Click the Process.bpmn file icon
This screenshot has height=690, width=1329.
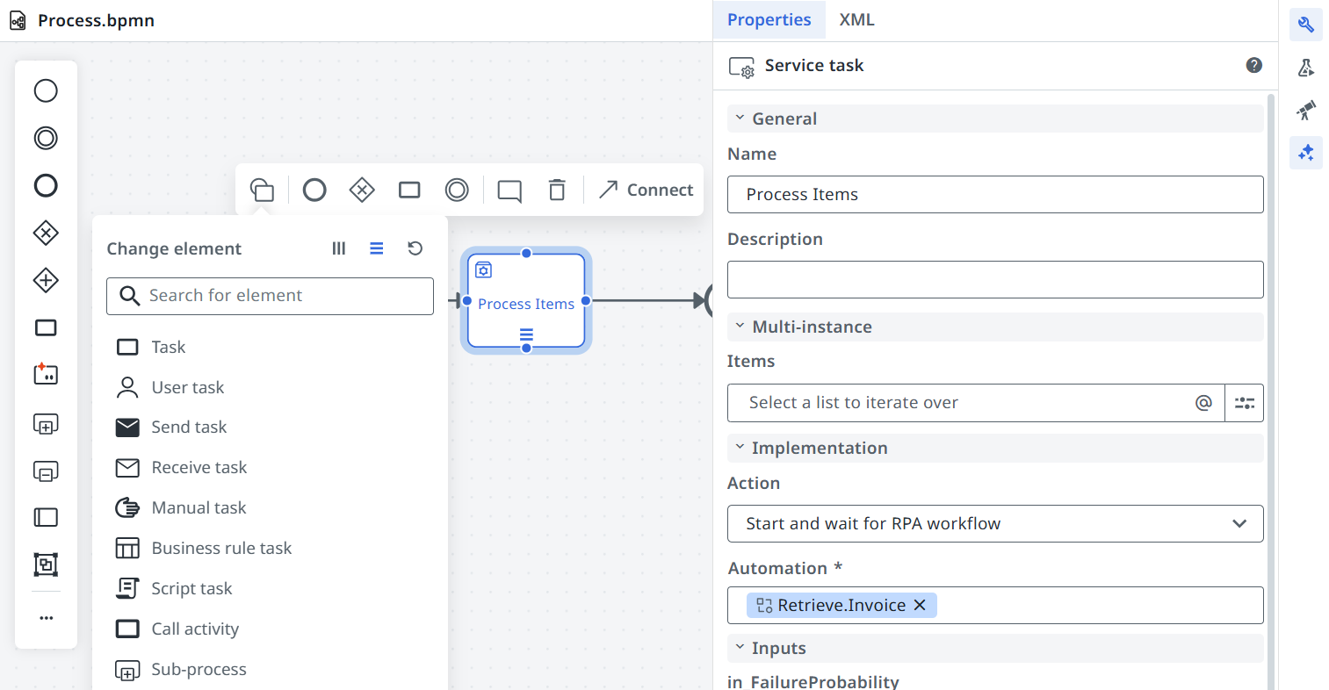pos(18,20)
